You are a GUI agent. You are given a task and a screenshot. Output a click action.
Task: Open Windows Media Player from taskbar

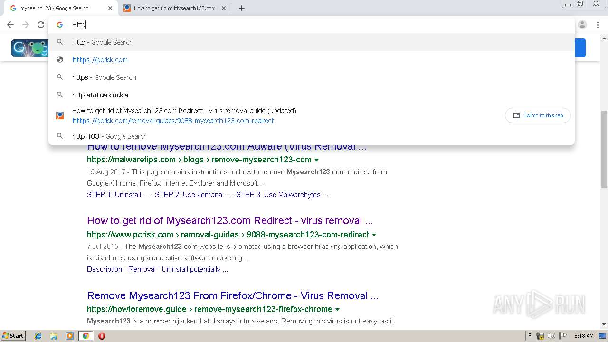click(x=70, y=336)
